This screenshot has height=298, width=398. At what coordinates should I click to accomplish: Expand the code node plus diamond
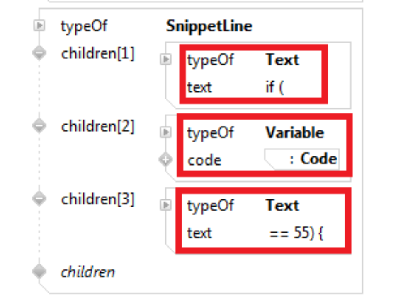coord(166,160)
